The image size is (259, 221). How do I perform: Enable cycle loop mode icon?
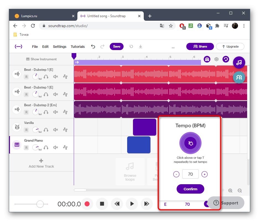coord(226,59)
